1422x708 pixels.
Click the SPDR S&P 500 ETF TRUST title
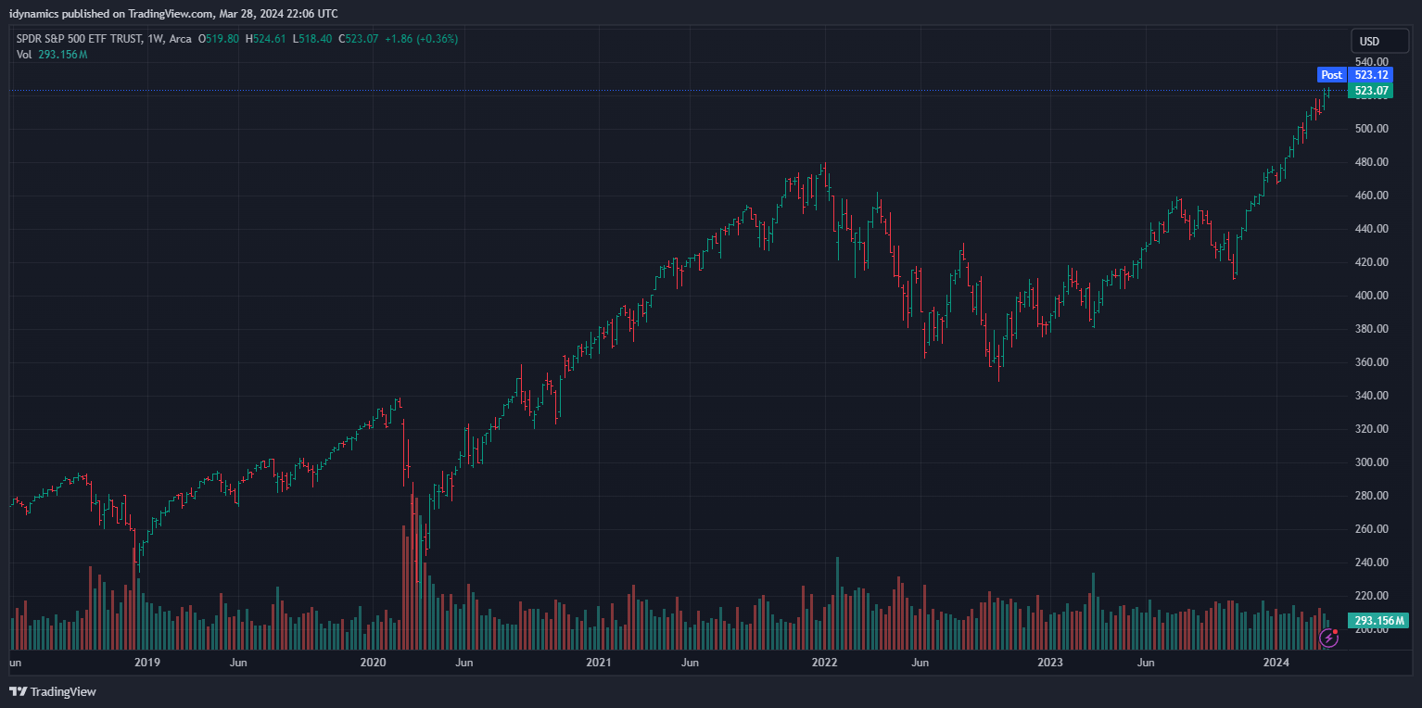[79, 39]
